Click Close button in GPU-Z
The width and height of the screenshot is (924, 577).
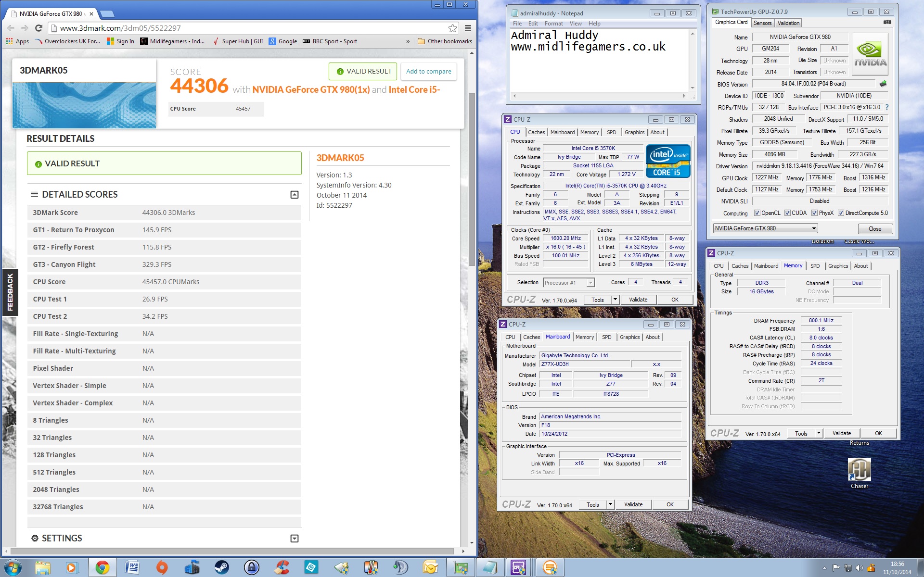coord(874,229)
